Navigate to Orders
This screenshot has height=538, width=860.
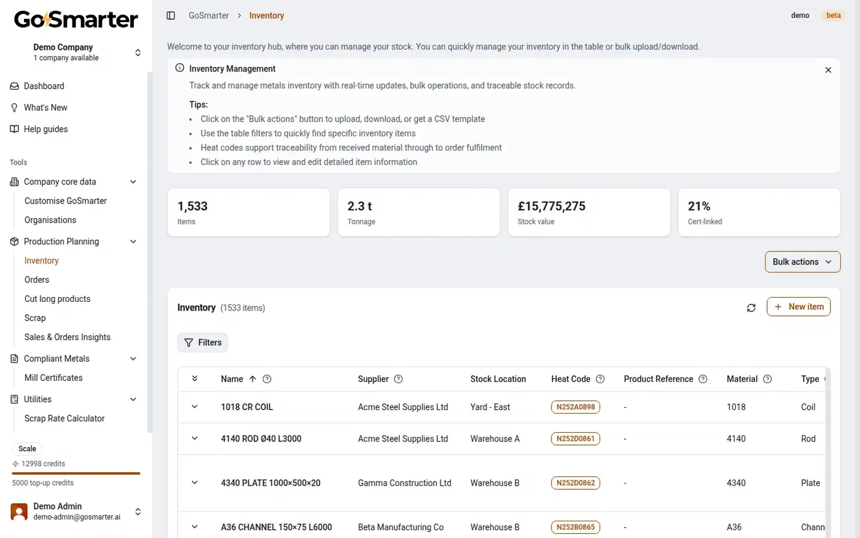click(x=37, y=280)
